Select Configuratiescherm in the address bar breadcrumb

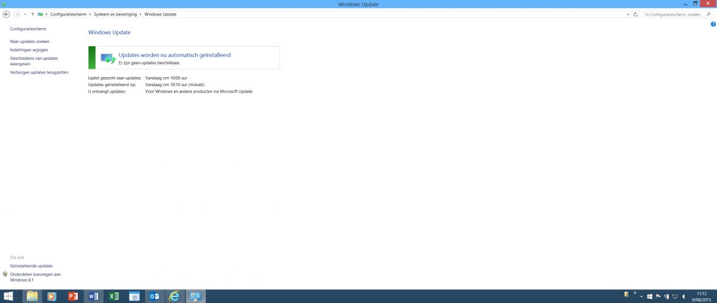(x=69, y=14)
